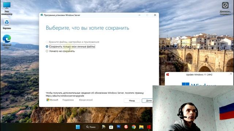
Task: Click Windows Server setup title bar icon
Action: point(42,15)
